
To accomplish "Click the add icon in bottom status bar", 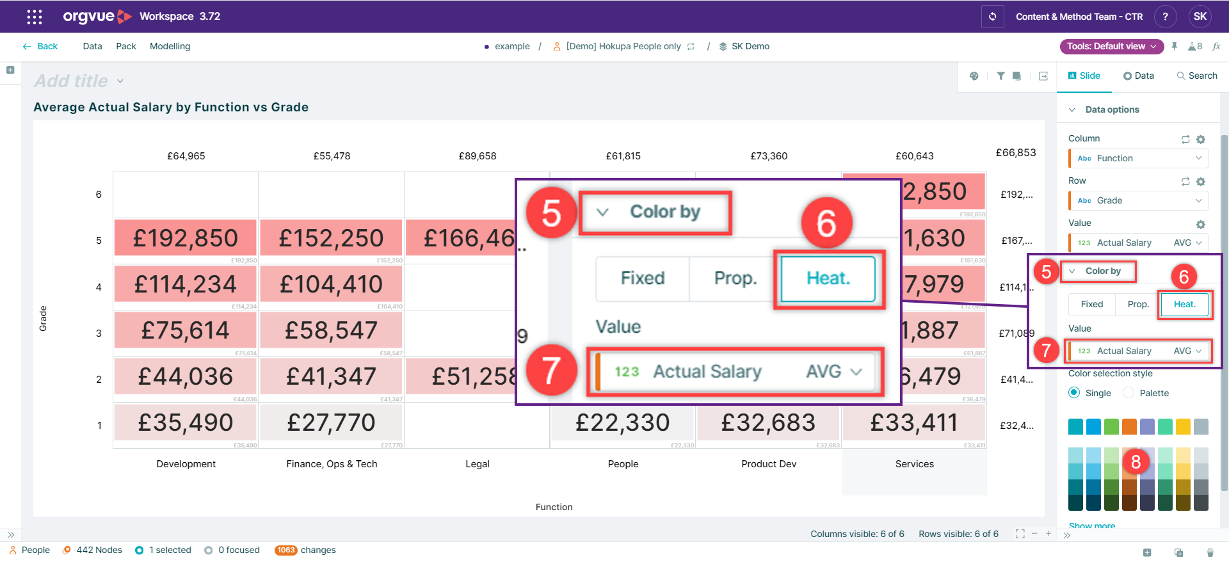I will [x=1147, y=552].
